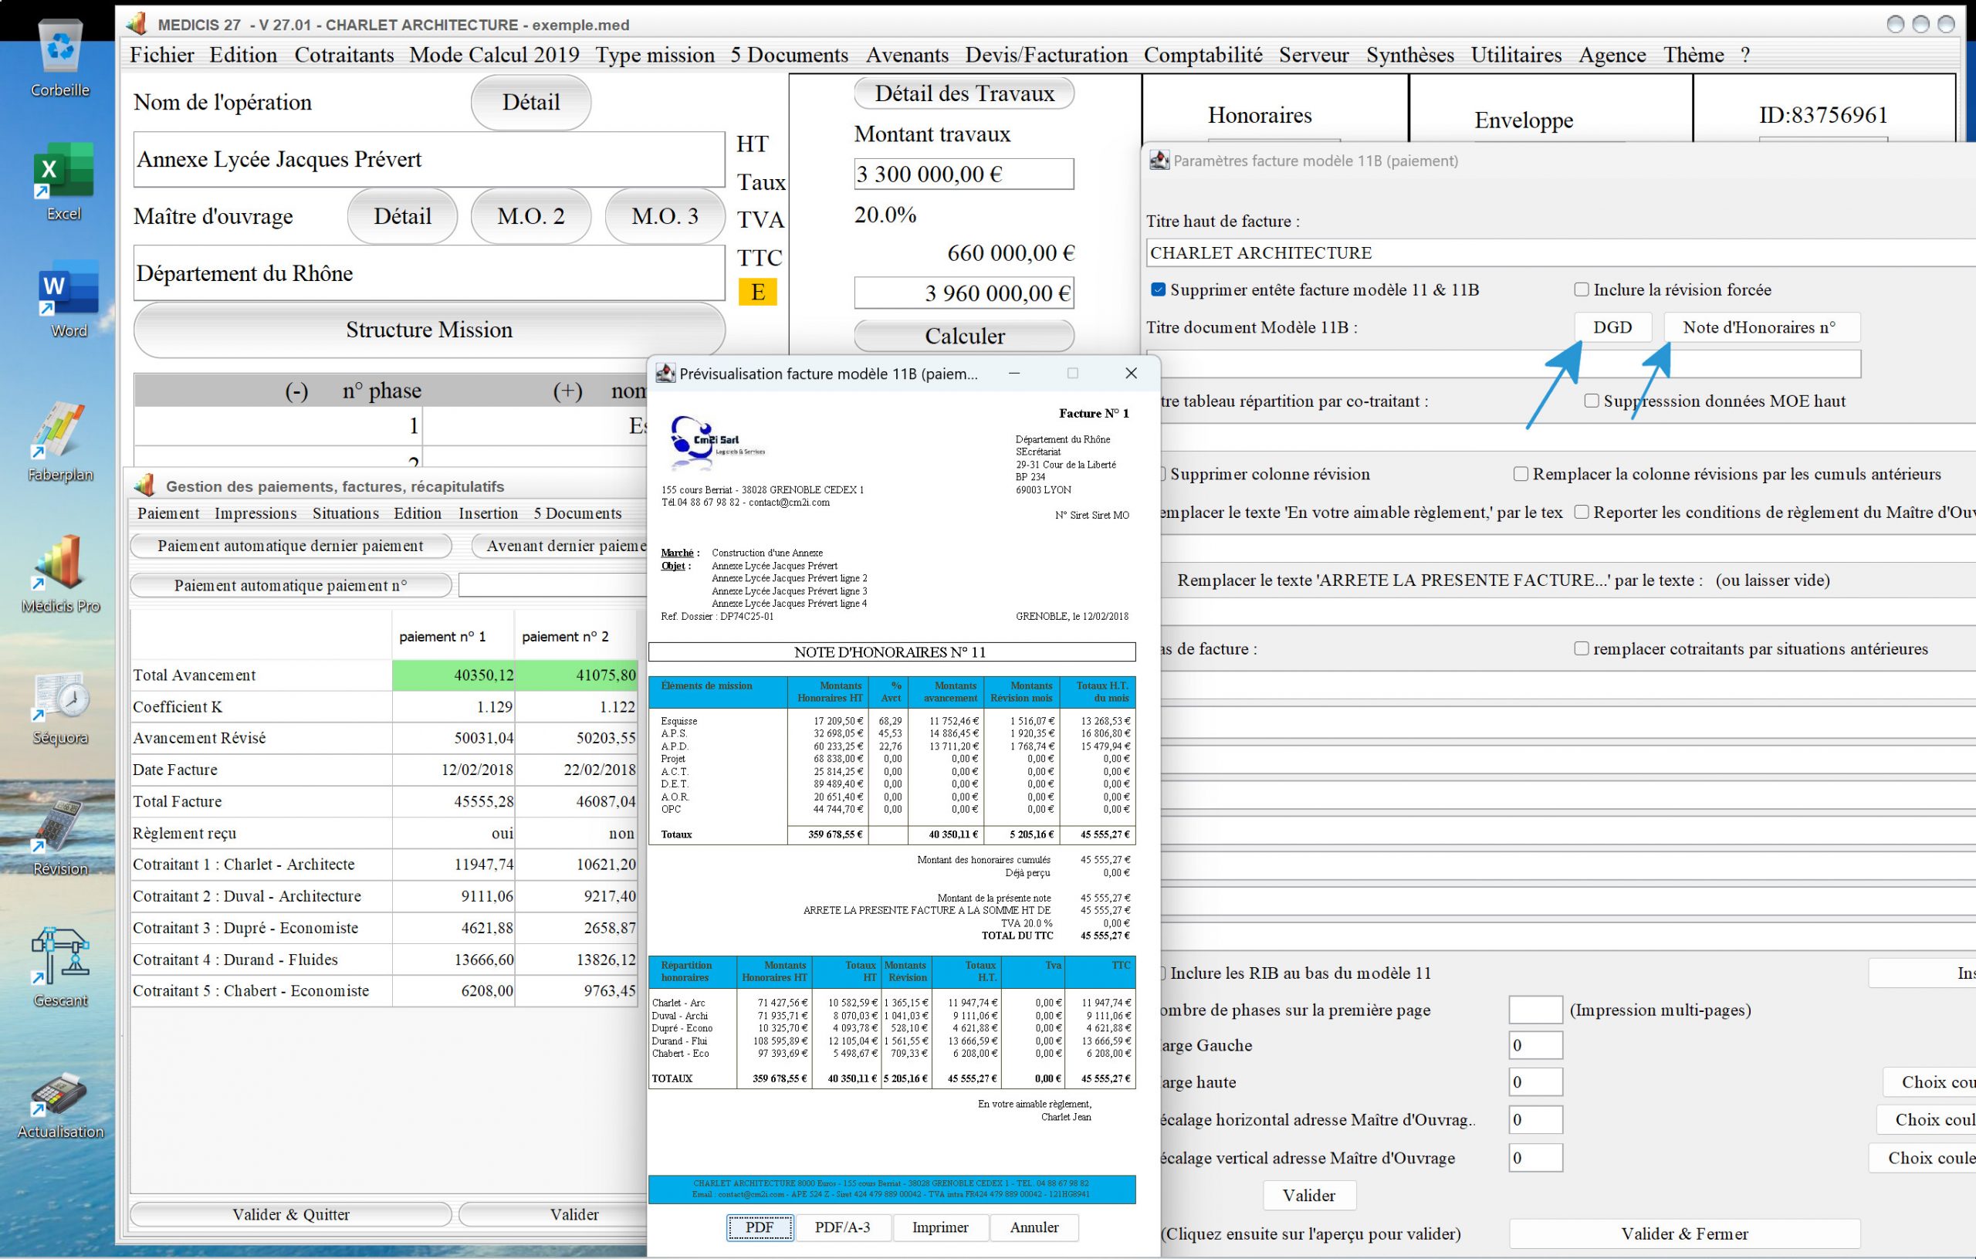Click the Gestion des paiements window icon
The width and height of the screenshot is (1976, 1259).
pos(145,486)
